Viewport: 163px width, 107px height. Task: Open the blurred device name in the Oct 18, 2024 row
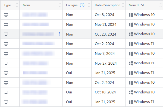click(x=35, y=92)
